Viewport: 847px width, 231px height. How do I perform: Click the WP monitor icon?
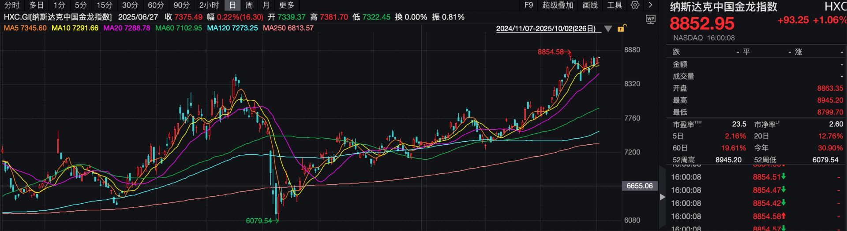pyautogui.click(x=650, y=19)
